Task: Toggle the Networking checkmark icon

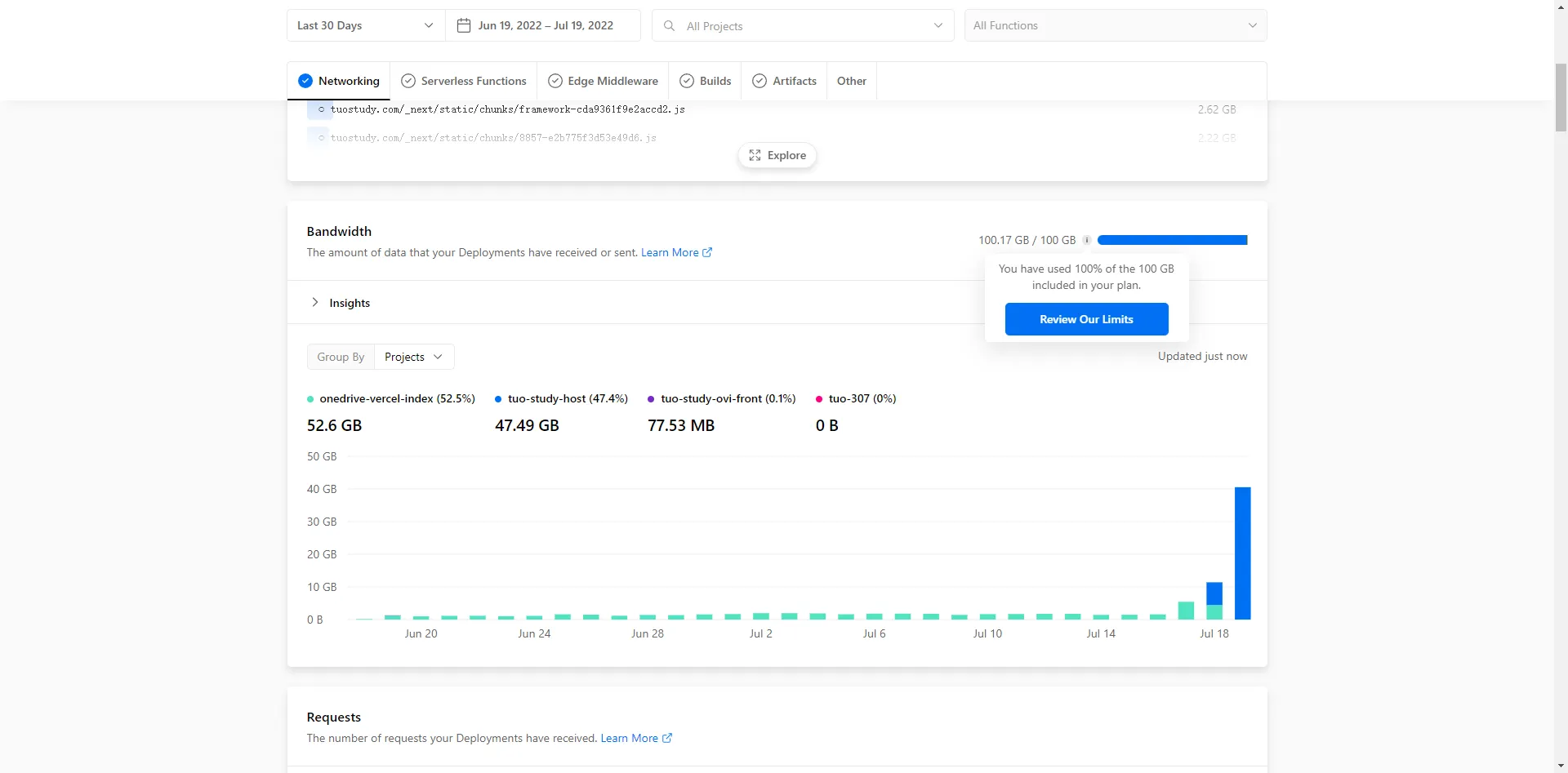Action: click(305, 81)
